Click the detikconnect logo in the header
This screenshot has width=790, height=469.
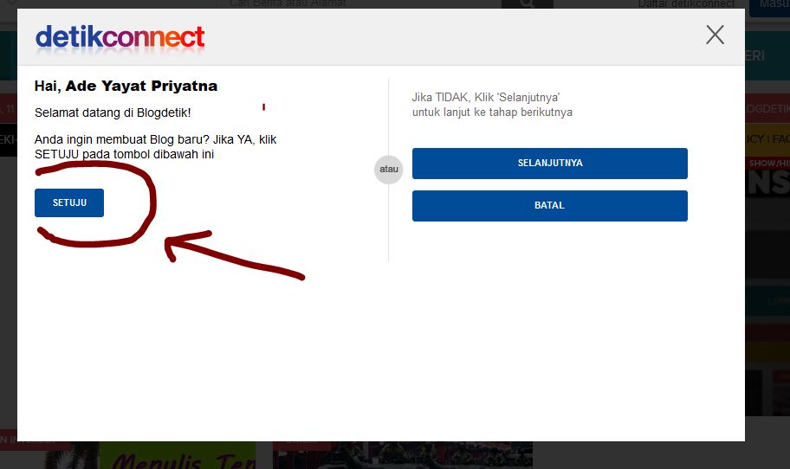coord(120,38)
